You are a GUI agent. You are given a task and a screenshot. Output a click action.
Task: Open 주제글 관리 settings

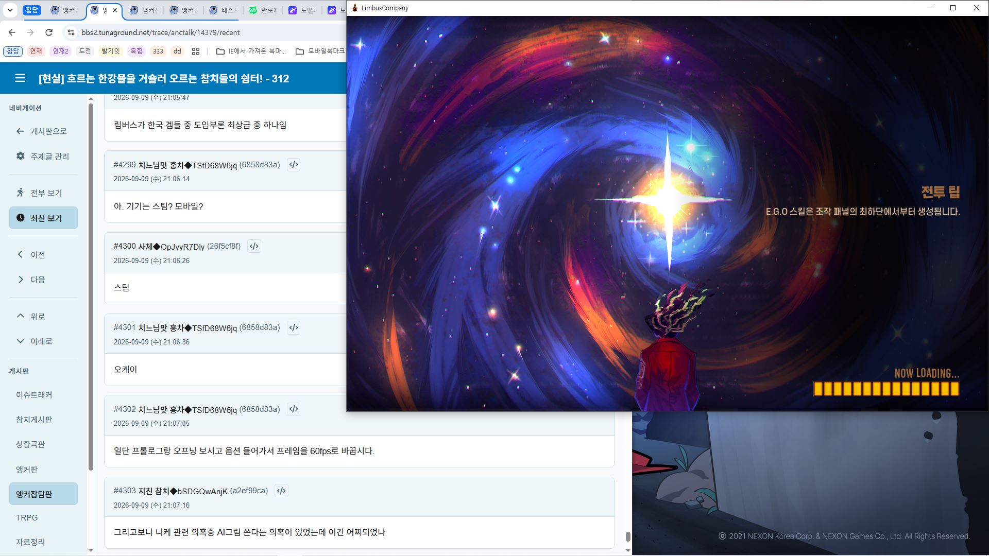click(43, 156)
